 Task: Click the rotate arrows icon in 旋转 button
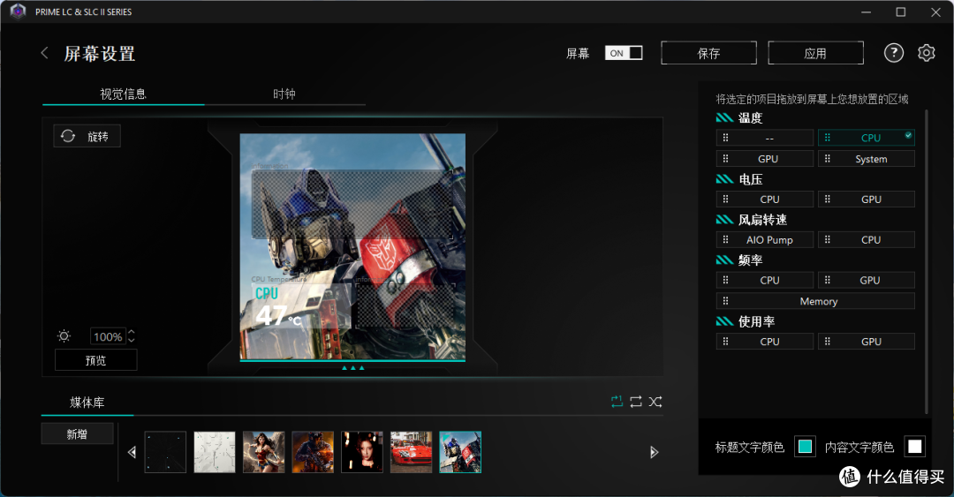68,136
